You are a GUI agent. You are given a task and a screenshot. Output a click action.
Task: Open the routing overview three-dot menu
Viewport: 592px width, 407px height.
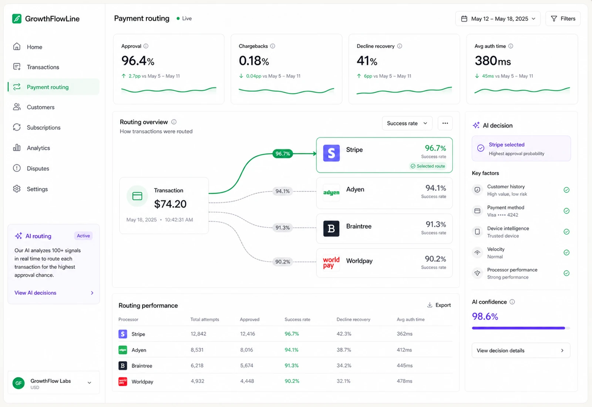tap(445, 123)
